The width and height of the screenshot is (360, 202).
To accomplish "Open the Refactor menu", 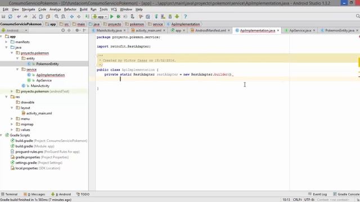I will [x=70, y=10].
